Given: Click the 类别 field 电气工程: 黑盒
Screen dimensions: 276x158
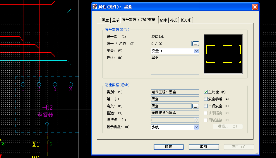Looking at the screenshot, I should pos(175,92).
